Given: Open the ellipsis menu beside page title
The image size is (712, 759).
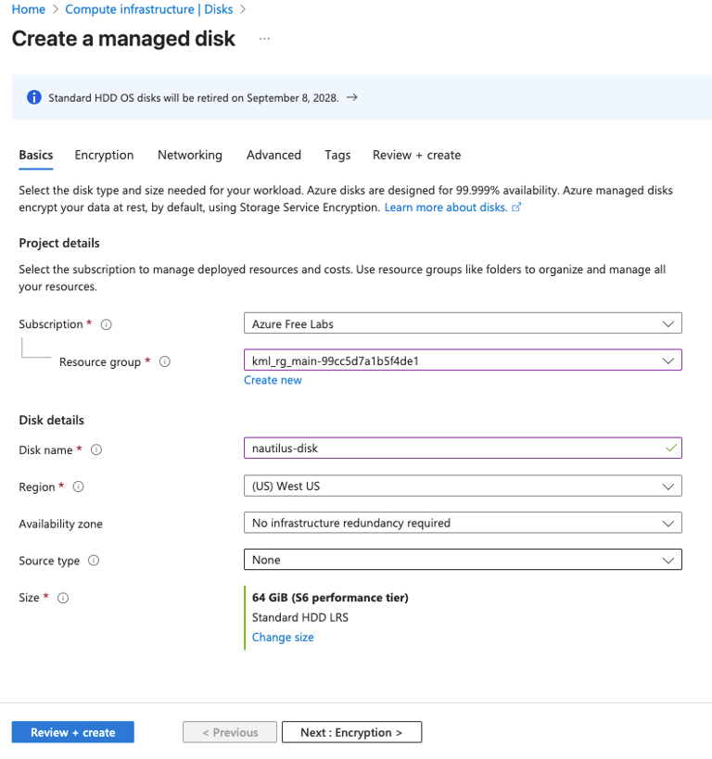Looking at the screenshot, I should (265, 39).
